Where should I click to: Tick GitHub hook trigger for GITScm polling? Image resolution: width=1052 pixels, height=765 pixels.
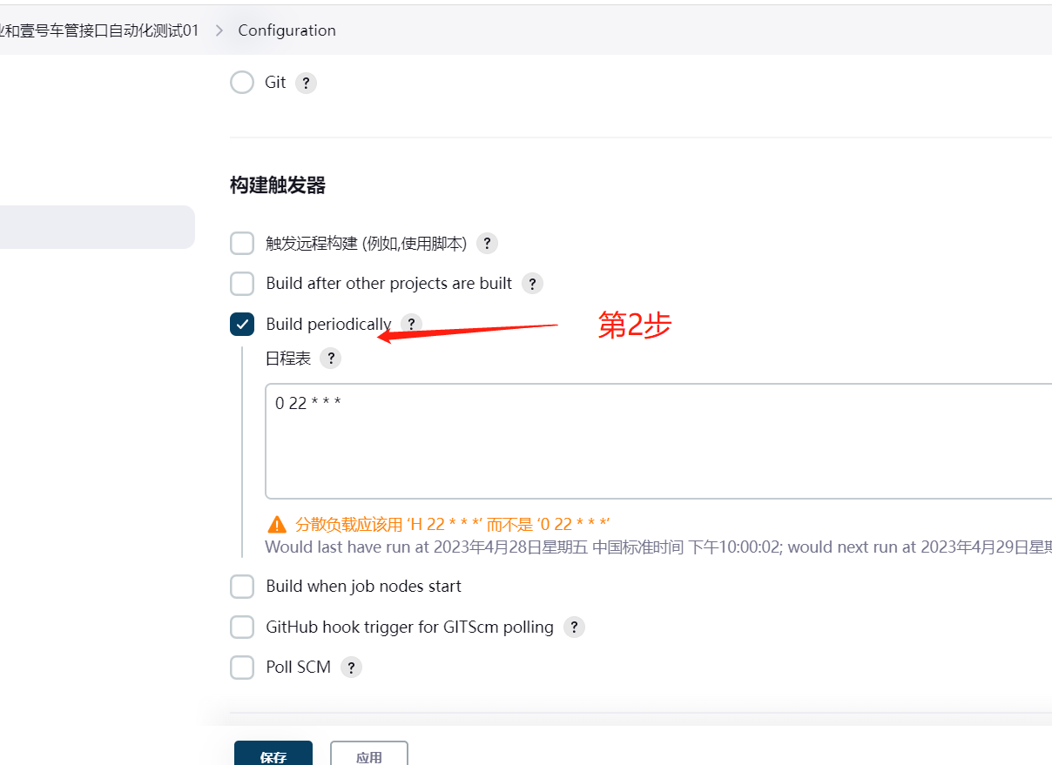242,627
